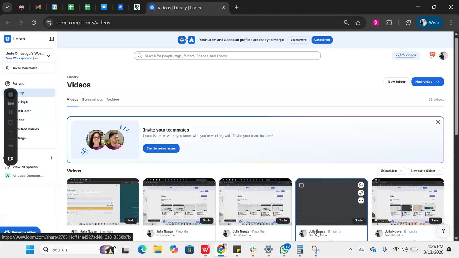The width and height of the screenshot is (459, 258).
Task: Open the Newest to Oldest order dropdown
Action: click(426, 171)
